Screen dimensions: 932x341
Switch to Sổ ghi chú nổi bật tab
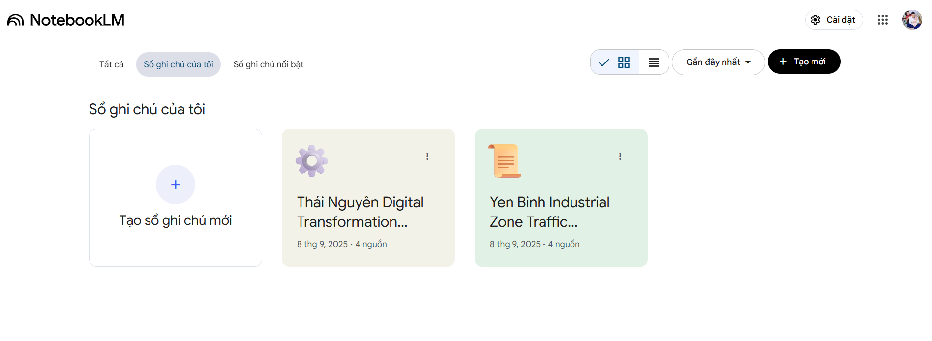(269, 64)
